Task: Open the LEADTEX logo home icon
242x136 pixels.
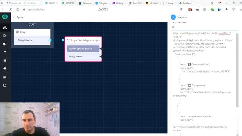Action: click(5, 17)
